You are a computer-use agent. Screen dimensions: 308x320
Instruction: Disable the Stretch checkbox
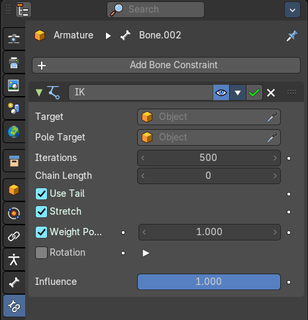click(41, 212)
